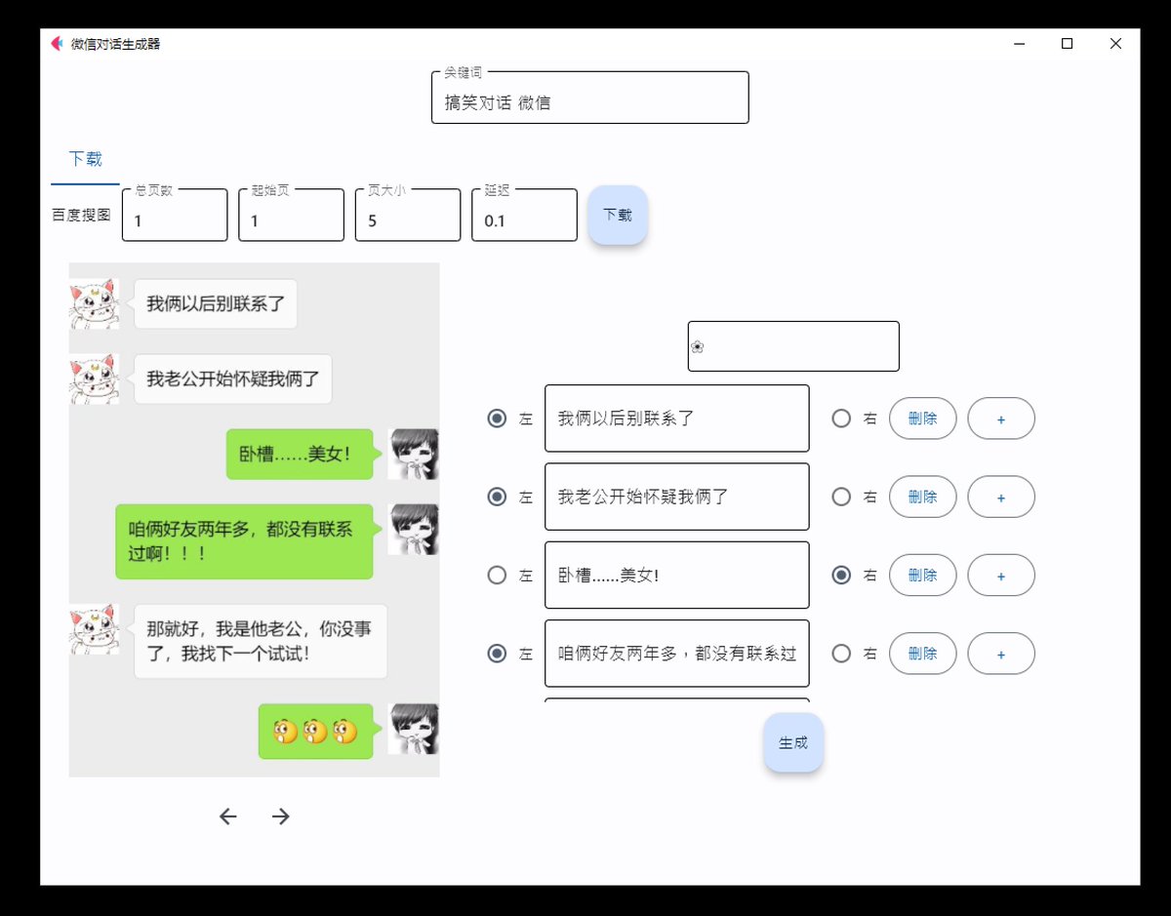Click the 百度搜图 label

[x=81, y=215]
